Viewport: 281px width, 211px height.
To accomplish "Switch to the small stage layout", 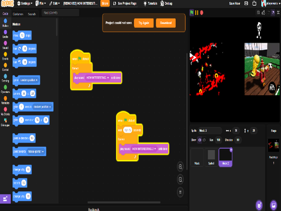I will coord(268,12).
